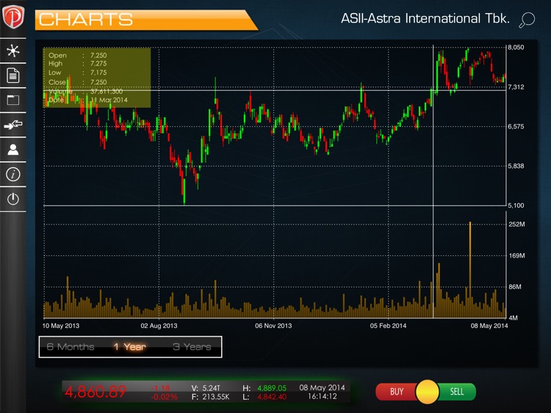This screenshot has width=551, height=413.
Task: Click the tallest orange volume spike bar
Action: [470, 269]
